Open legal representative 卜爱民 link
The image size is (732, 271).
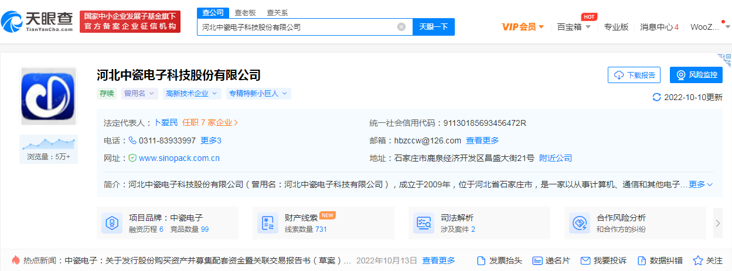165,123
